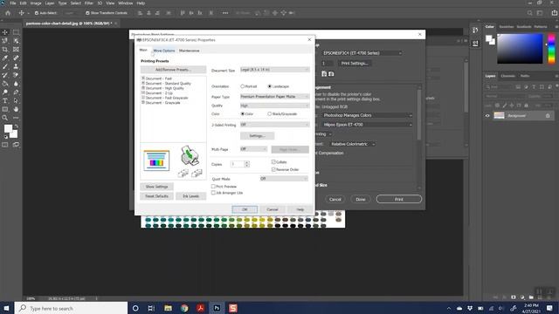This screenshot has height=314, width=559.
Task: Switch to the Channels panel tab
Action: pos(507,76)
